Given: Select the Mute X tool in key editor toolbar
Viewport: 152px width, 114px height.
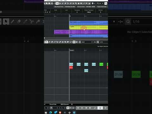Looking at the screenshot, I should [63, 42].
